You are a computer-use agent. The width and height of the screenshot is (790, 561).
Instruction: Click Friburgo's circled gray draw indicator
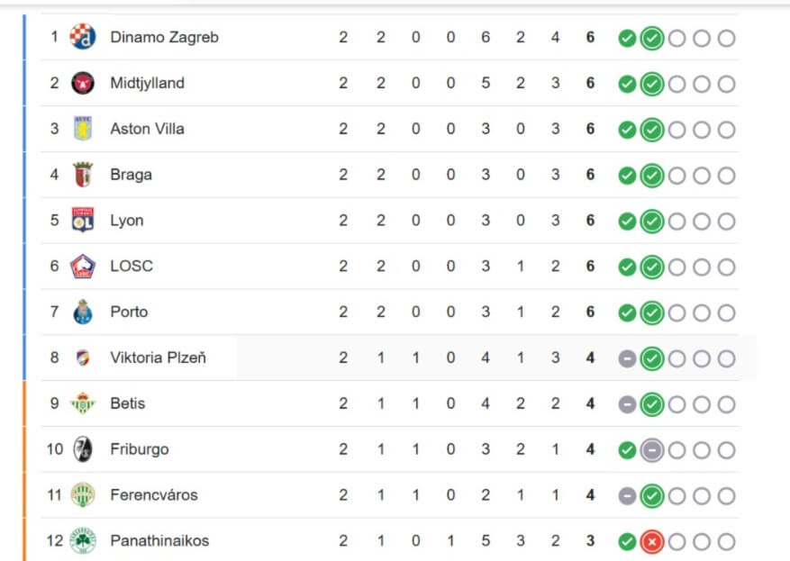[651, 449]
